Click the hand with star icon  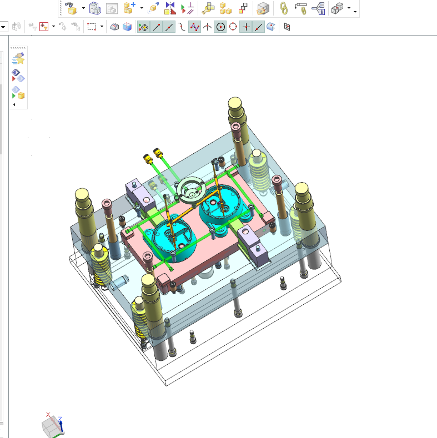tap(18, 58)
